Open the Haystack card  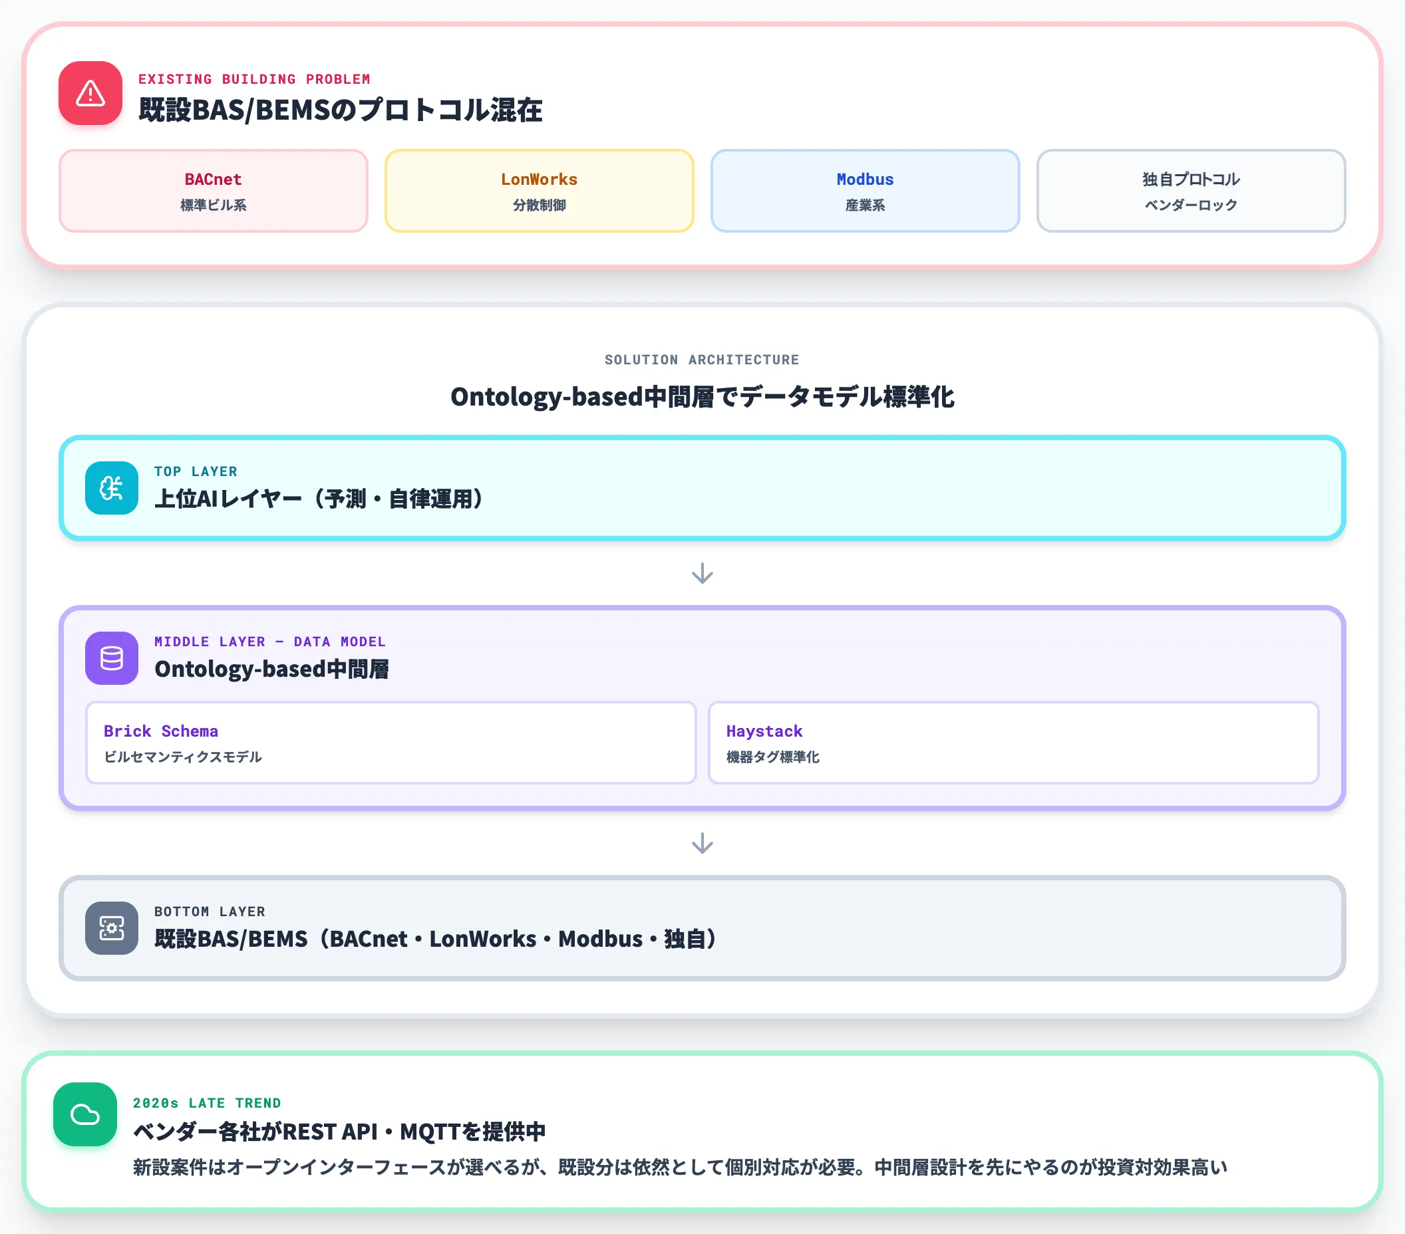point(1013,743)
